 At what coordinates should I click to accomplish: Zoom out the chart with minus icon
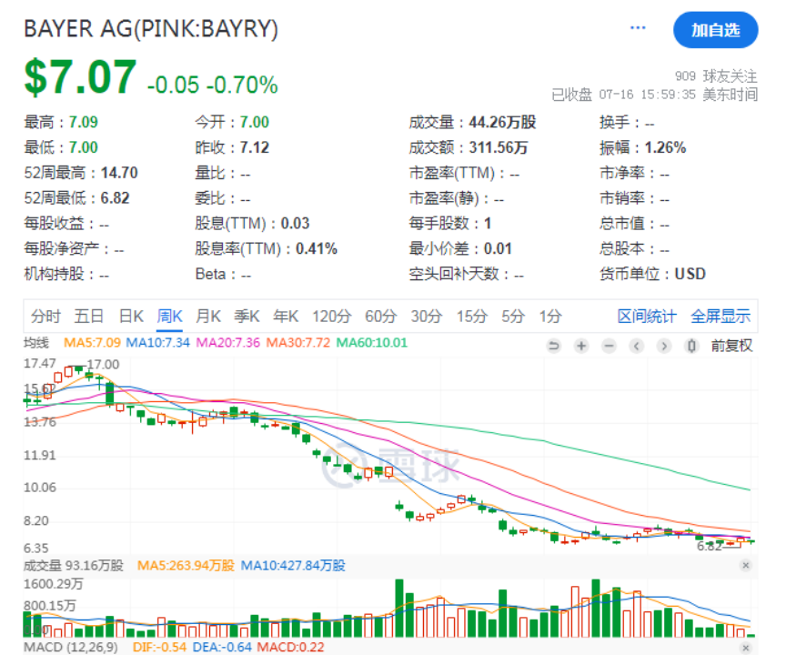pyautogui.click(x=609, y=346)
